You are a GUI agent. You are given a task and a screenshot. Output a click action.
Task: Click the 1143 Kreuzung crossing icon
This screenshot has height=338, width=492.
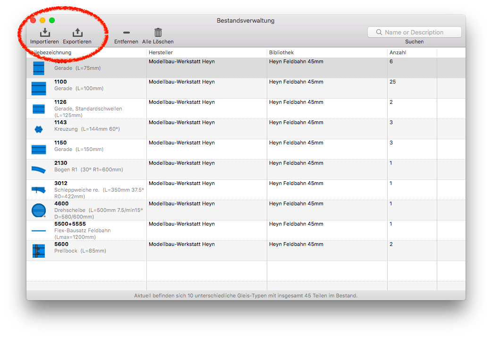pyautogui.click(x=39, y=129)
